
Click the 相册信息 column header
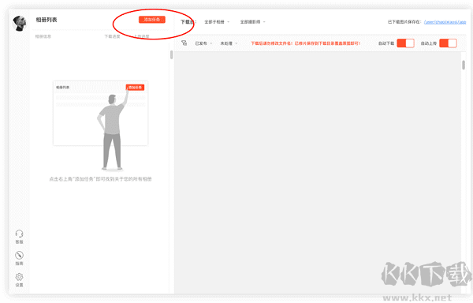[43, 36]
